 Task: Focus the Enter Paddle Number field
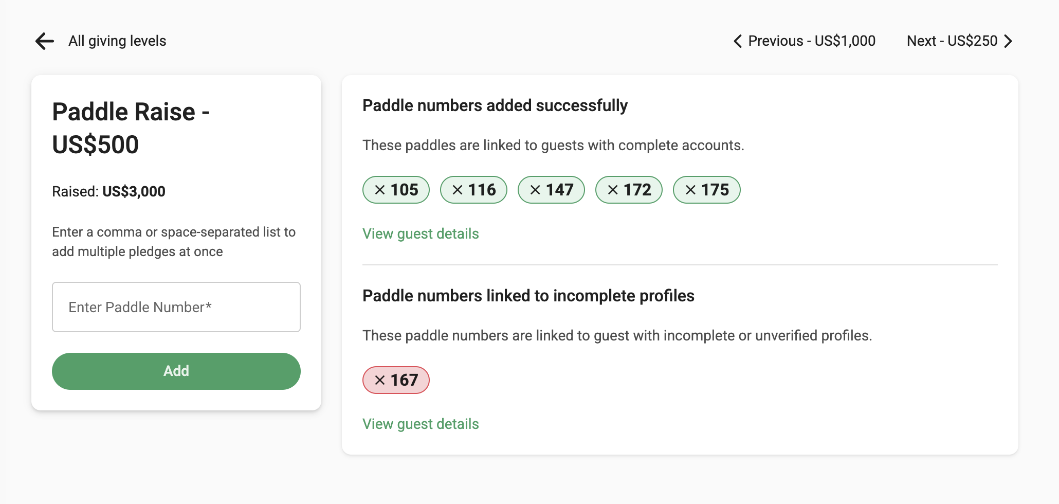(176, 307)
